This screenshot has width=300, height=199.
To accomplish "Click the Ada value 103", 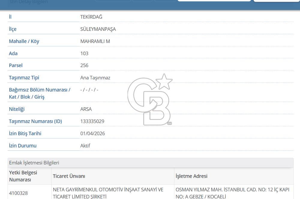I will click(x=84, y=53).
